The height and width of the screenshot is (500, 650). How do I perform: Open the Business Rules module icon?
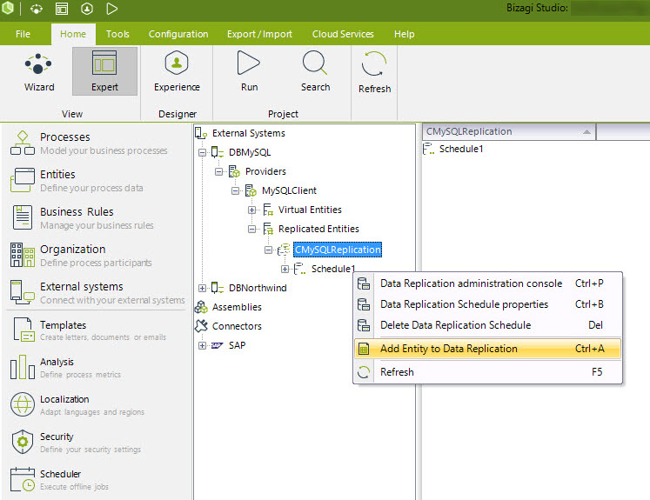(x=23, y=217)
